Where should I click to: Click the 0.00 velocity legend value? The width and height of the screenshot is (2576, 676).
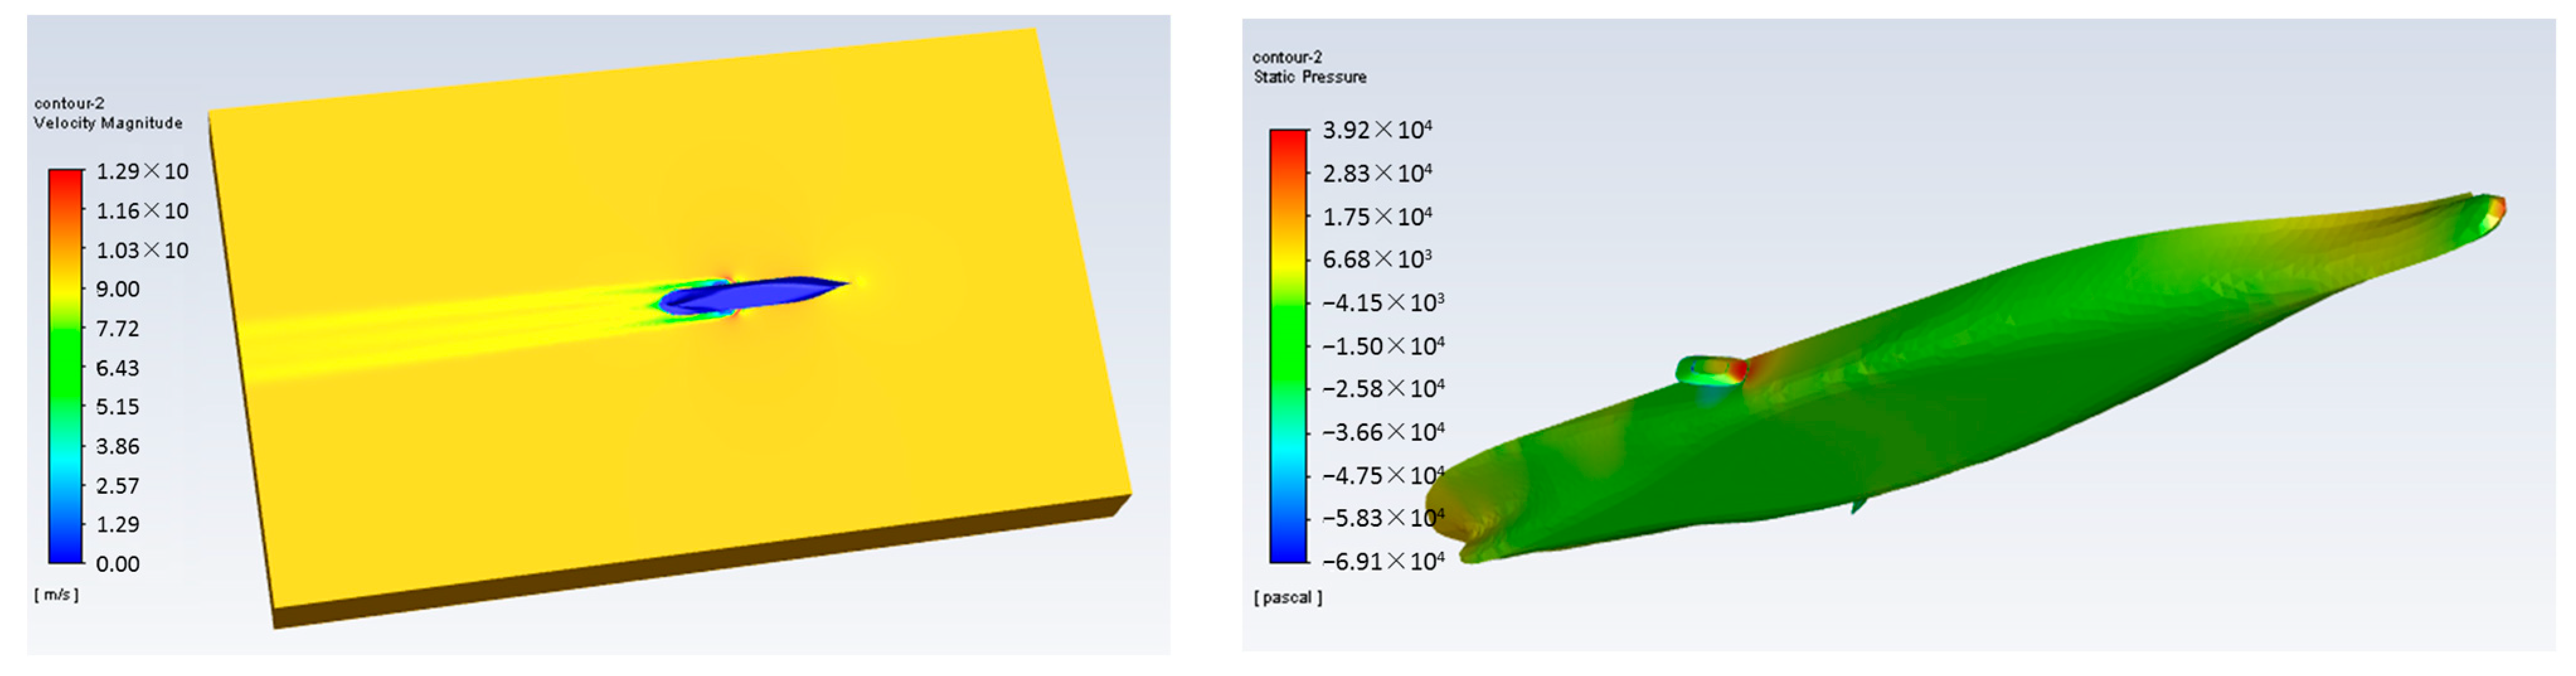(x=118, y=564)
